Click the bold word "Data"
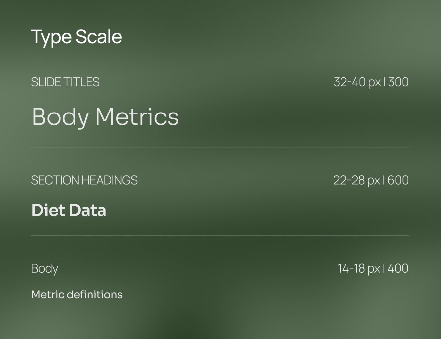Image resolution: width=441 pixels, height=339 pixels. (x=88, y=210)
